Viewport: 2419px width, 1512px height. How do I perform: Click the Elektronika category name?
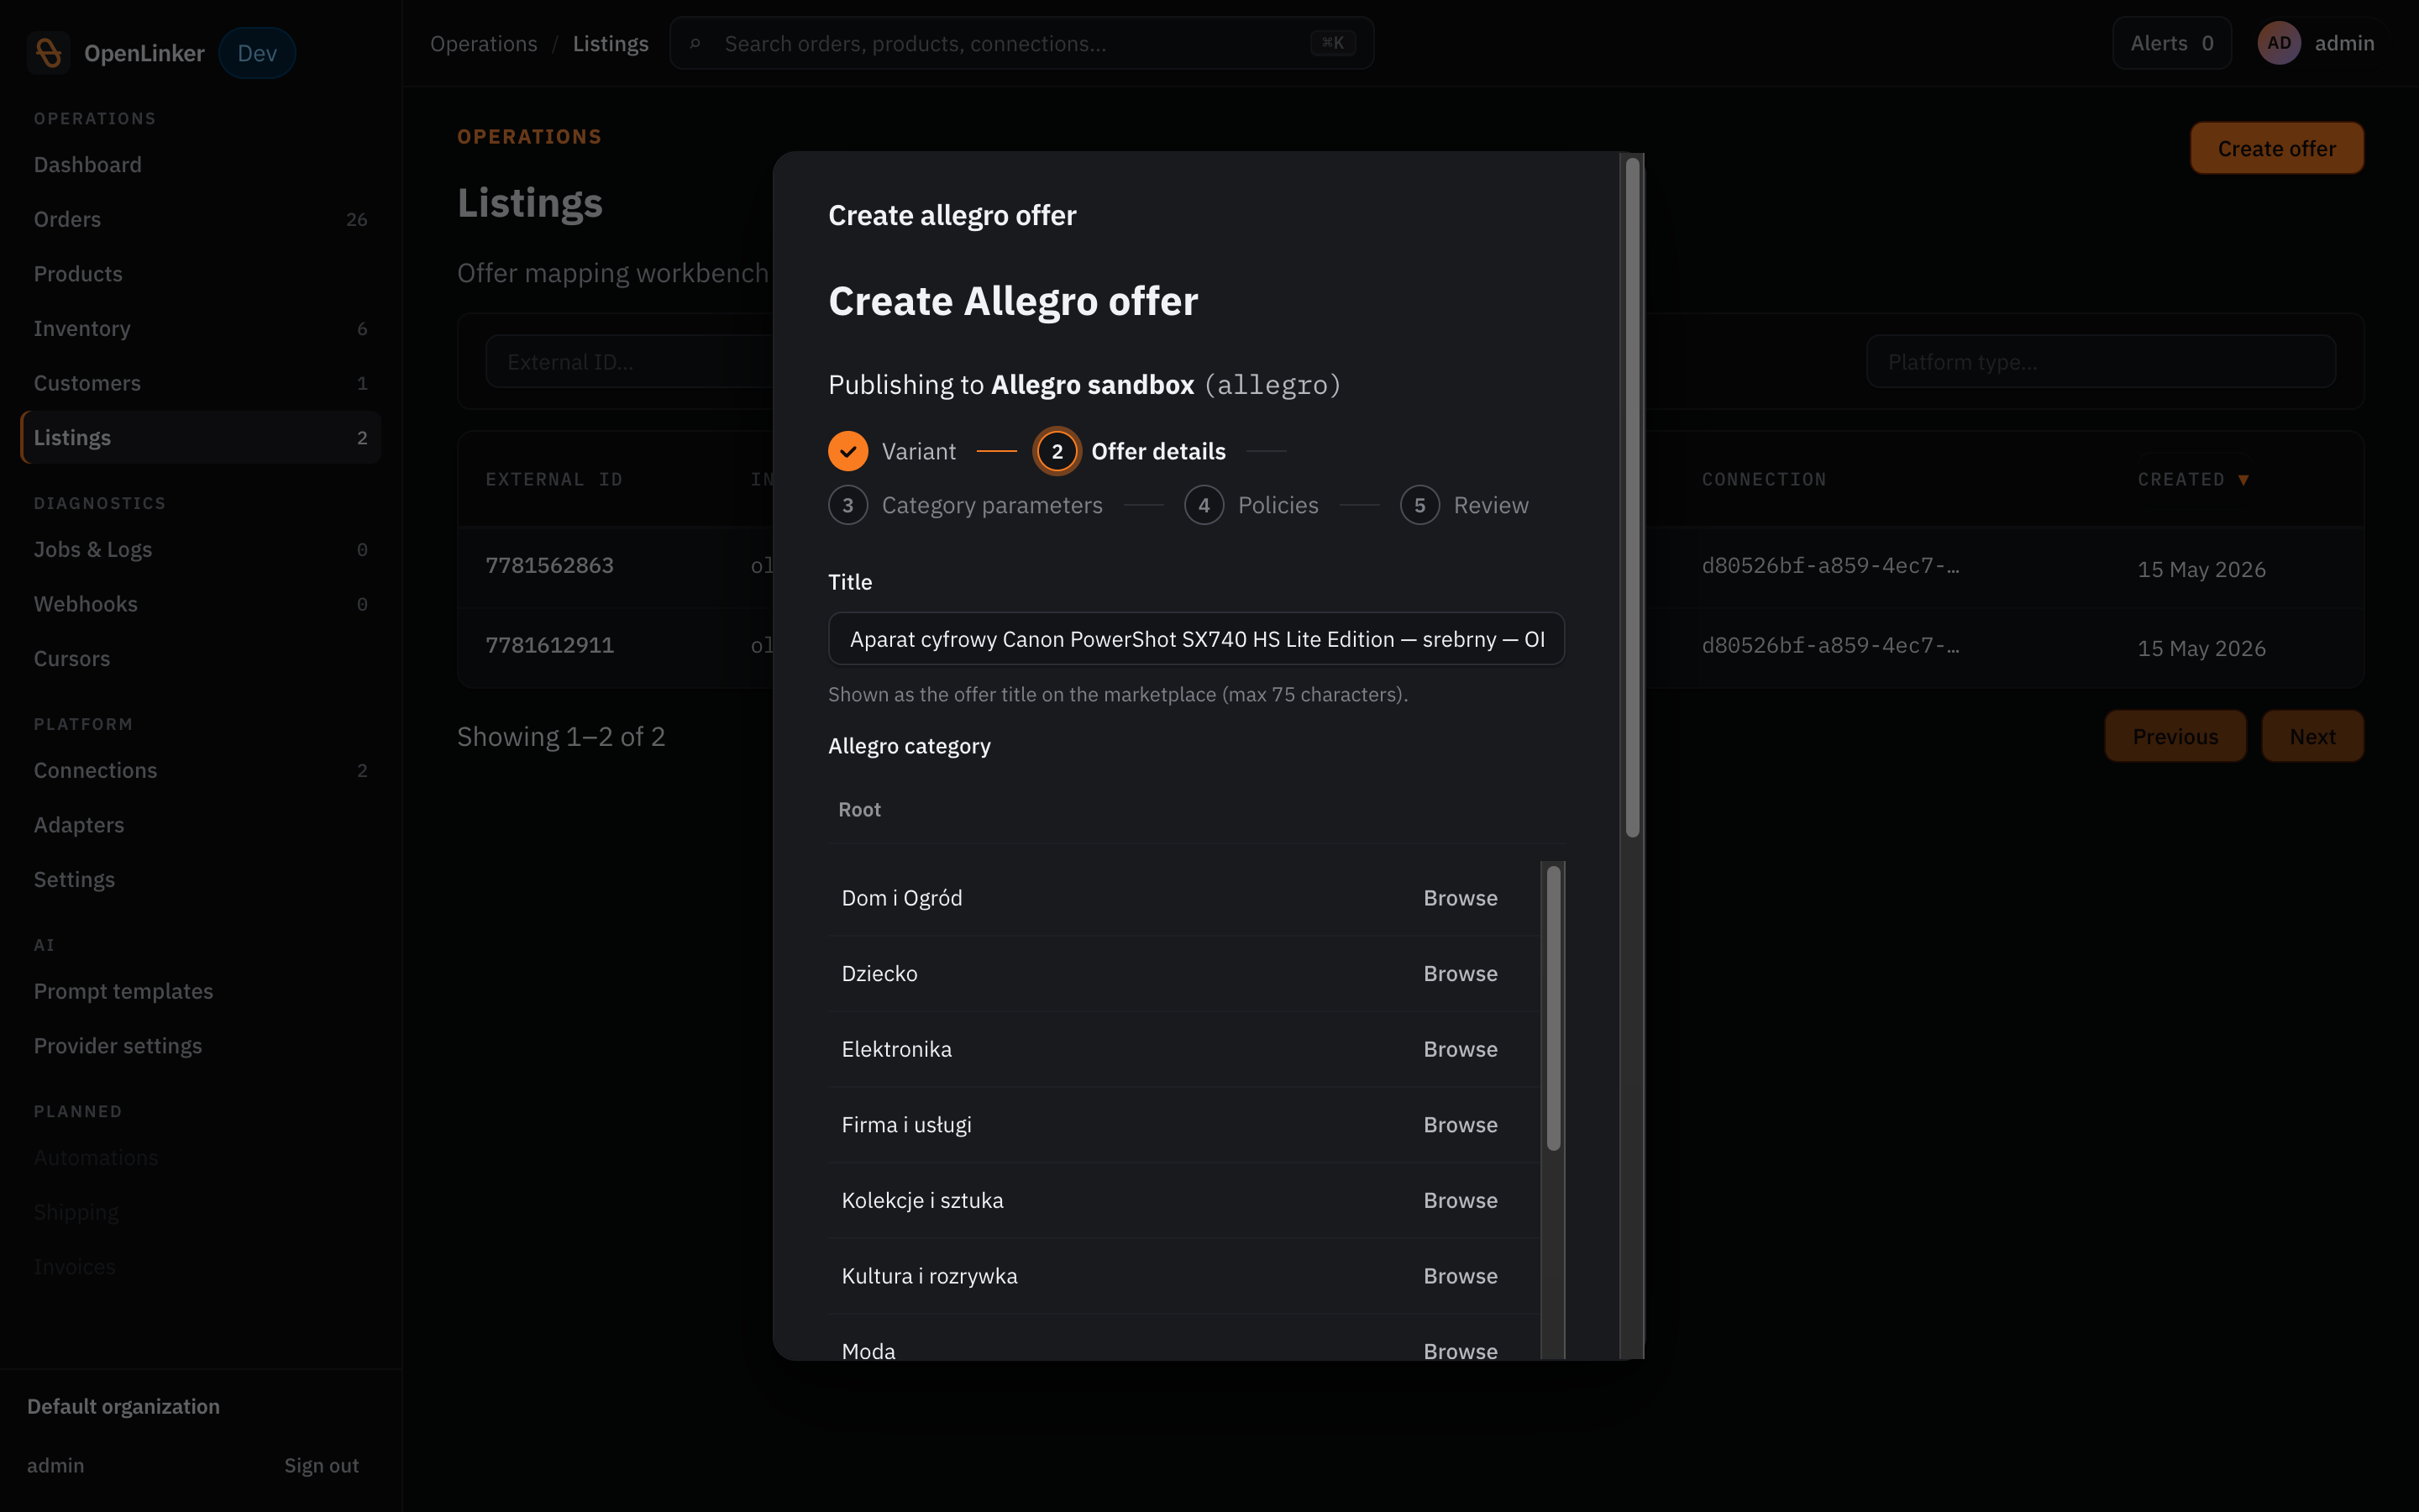(897, 1049)
